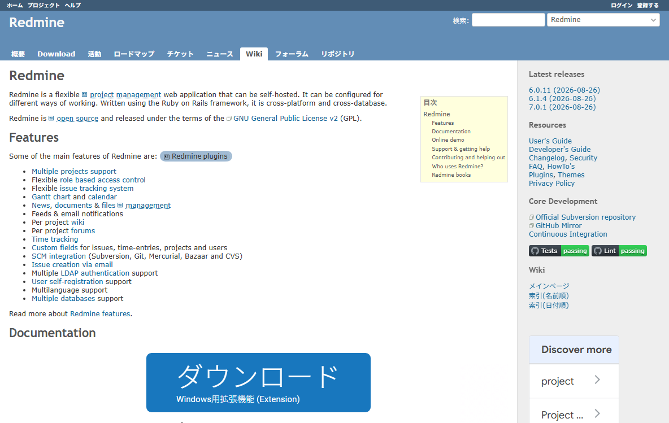Viewport: 669px width, 423px height.
Task: Click プロジェクト in the top menu
Action: (44, 5)
